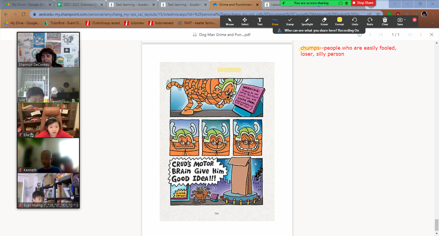Image resolution: width=439 pixels, height=236 pixels.
Task: Choose the Select annotation tool
Action: coord(245,21)
